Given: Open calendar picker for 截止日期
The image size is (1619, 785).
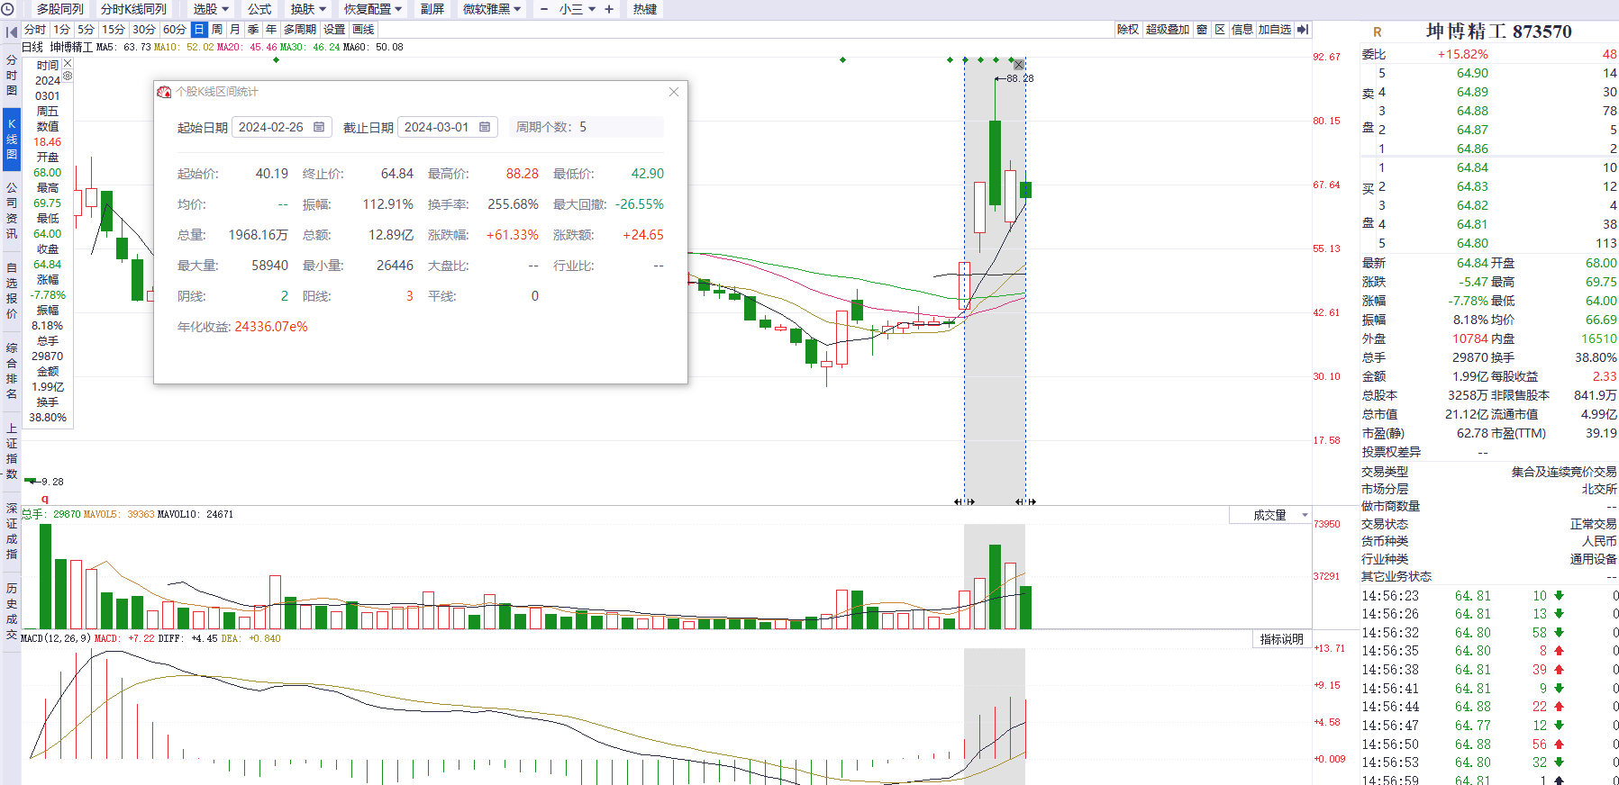Looking at the screenshot, I should pos(485,127).
